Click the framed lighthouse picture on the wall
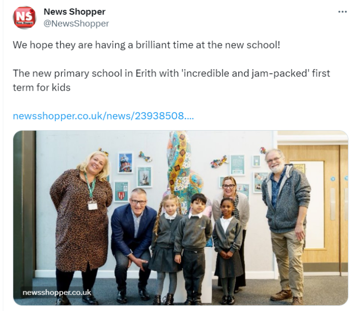The height and width of the screenshot is (311, 356). point(125,163)
